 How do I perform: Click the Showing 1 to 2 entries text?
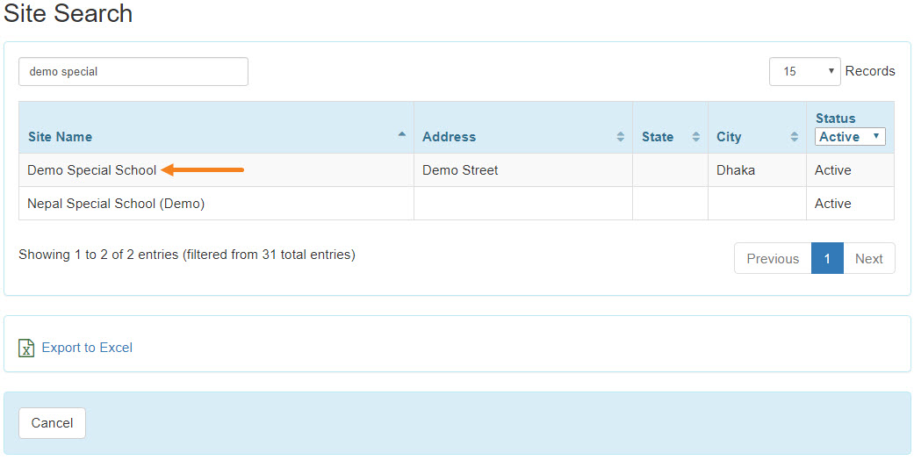186,255
